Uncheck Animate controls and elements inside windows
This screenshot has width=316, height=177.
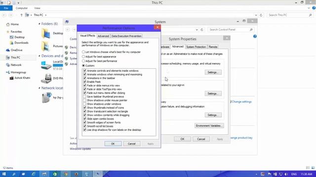click(x=84, y=71)
